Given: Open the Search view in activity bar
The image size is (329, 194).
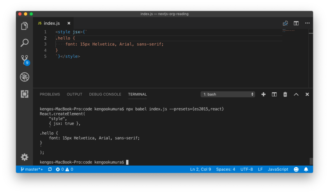Looking at the screenshot, I should [x=24, y=43].
